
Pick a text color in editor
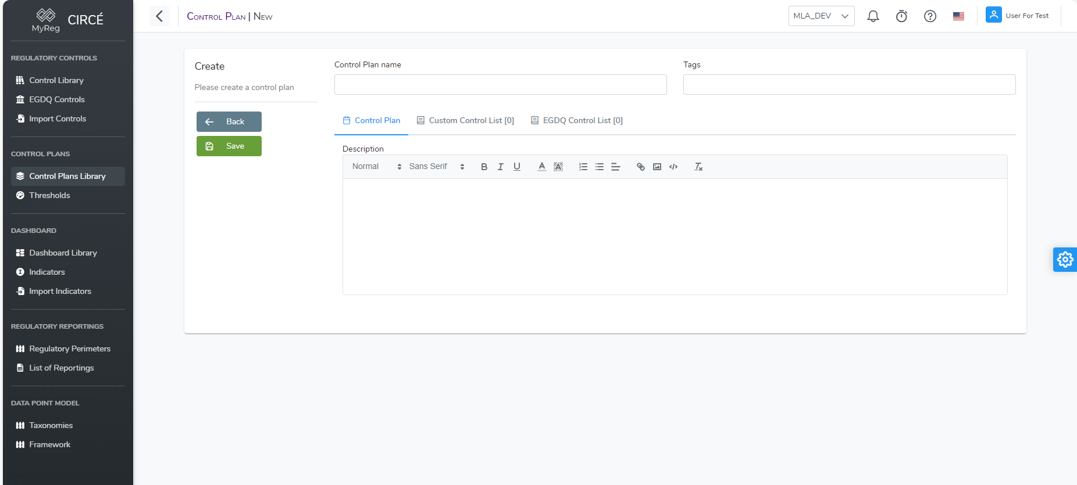click(x=541, y=167)
